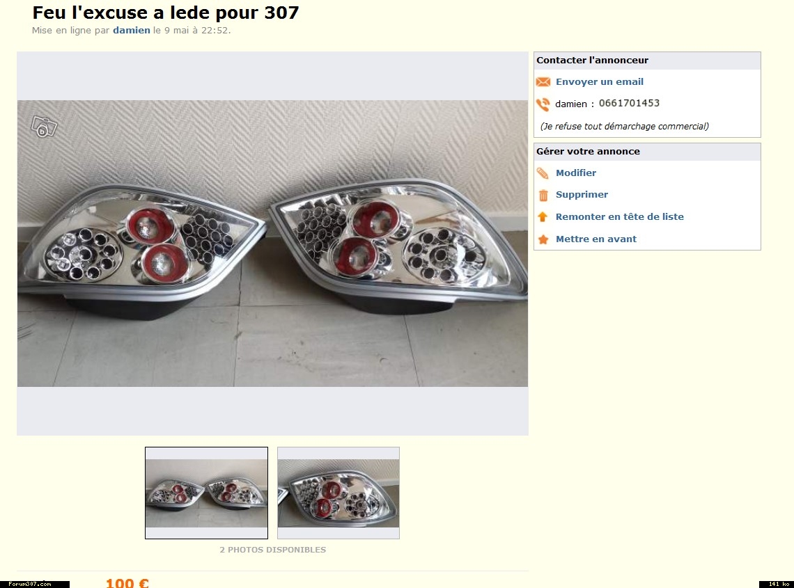Screen dimensions: 794x588
Task: Choose Remonter en tête de liste
Action: (x=619, y=216)
